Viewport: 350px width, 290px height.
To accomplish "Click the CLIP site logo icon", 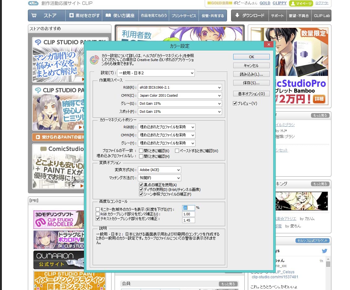I will 33,3.
